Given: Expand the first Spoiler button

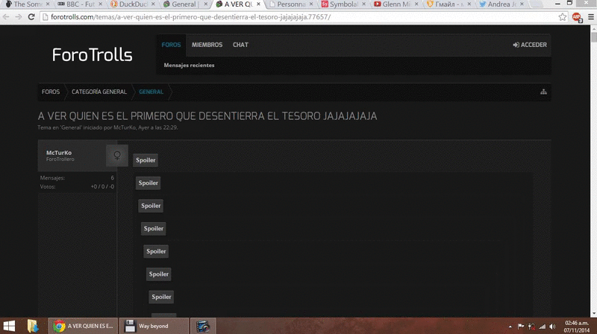Looking at the screenshot, I should tap(146, 160).
